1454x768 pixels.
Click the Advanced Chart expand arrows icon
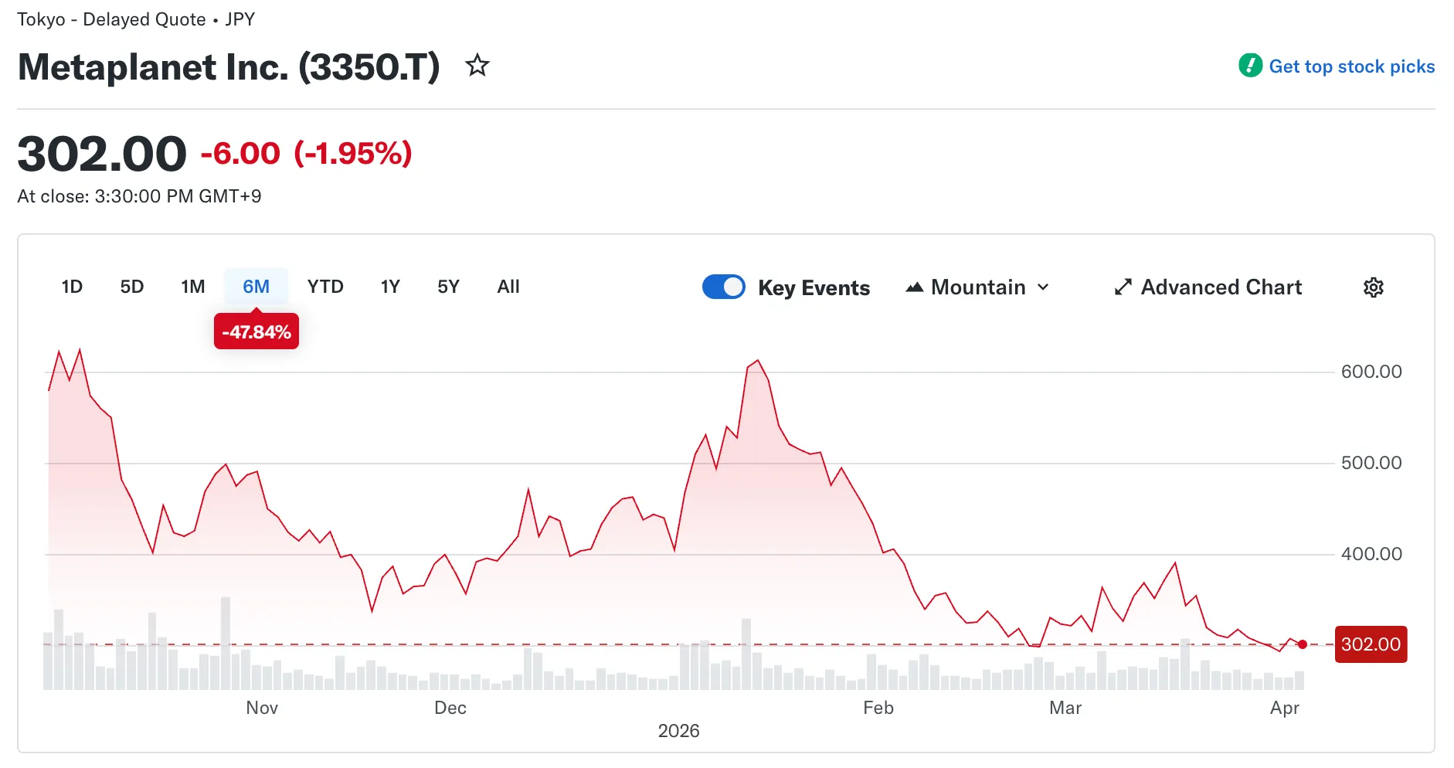click(1123, 287)
